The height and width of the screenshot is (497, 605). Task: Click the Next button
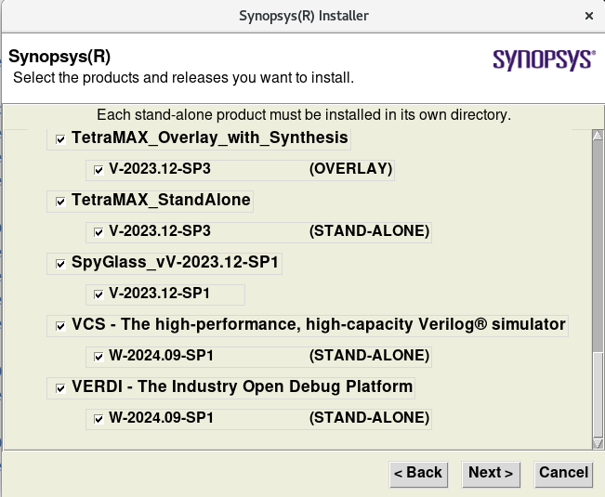click(491, 473)
